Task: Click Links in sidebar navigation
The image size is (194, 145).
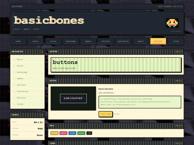Action: [x=27, y=104]
